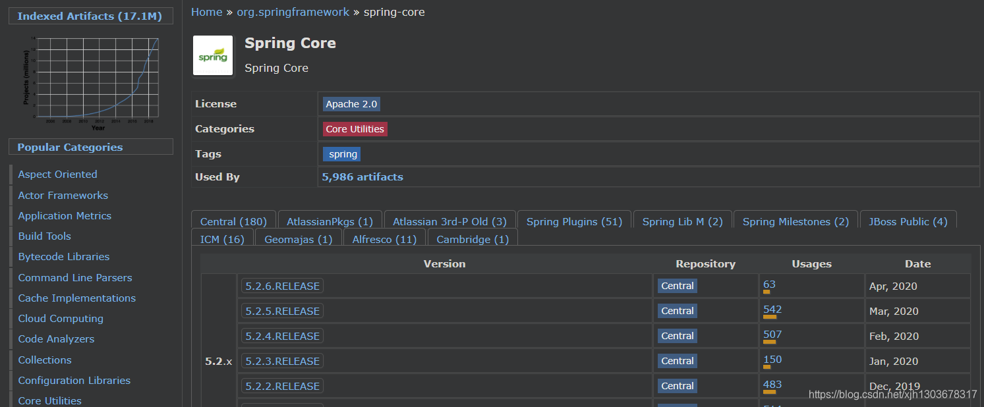Viewport: 984px width, 407px height.
Task: Open the Code Analyzers category
Action: [56, 339]
